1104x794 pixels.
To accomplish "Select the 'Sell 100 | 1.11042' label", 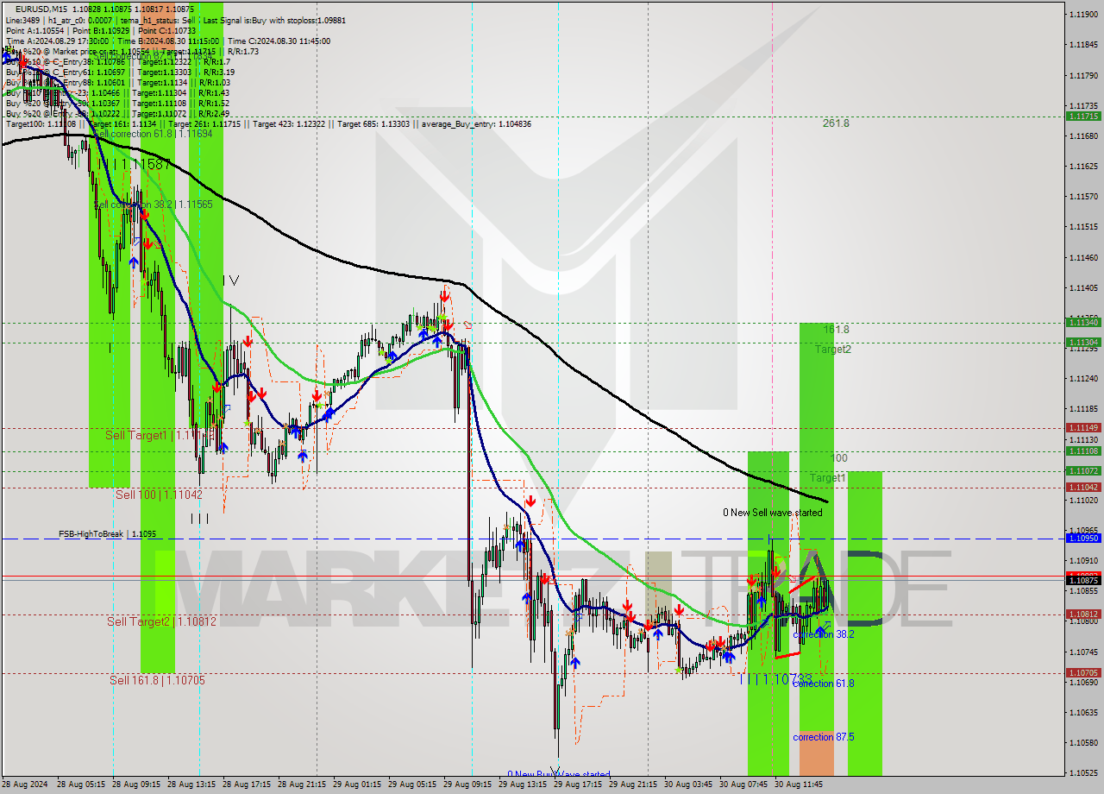I will [x=160, y=495].
